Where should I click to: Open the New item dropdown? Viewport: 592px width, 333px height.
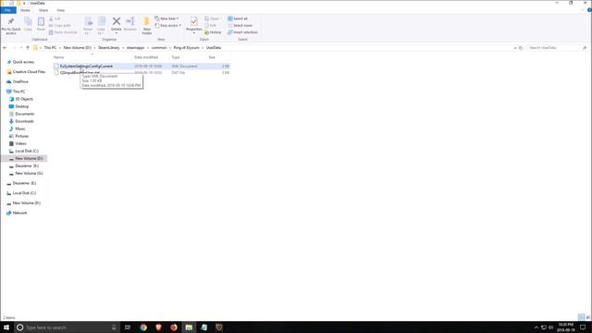tap(166, 18)
